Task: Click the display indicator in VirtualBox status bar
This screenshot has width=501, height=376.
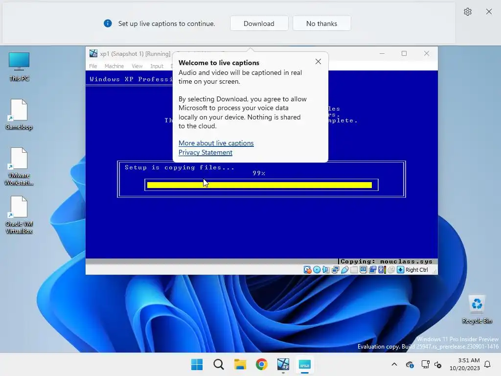Action: pos(364,270)
